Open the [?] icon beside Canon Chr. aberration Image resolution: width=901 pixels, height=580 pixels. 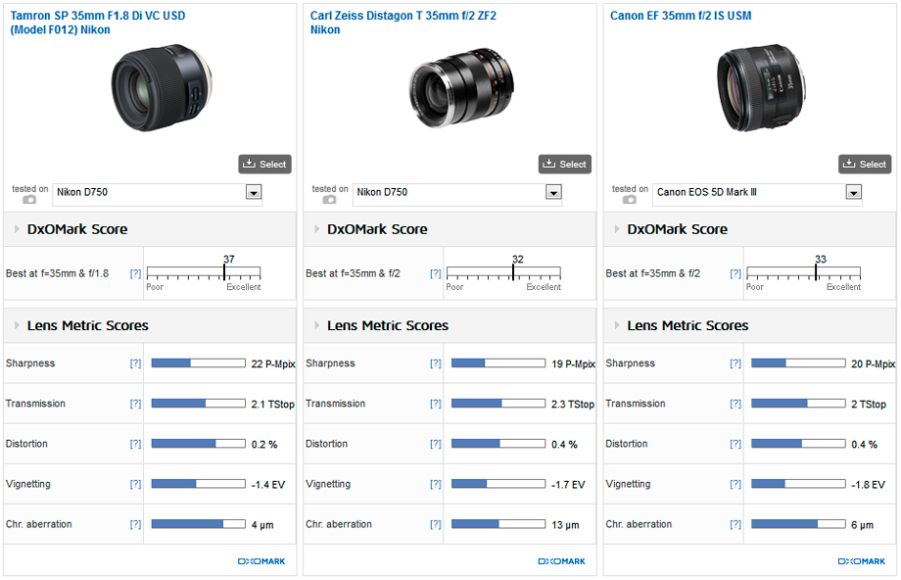point(735,523)
